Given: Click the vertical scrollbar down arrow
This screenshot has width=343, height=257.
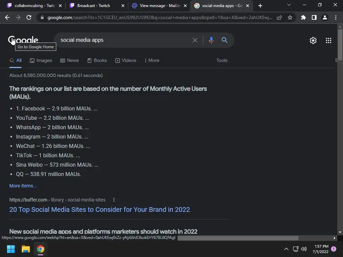Looking at the screenshot, I should pyautogui.click(x=340, y=232).
